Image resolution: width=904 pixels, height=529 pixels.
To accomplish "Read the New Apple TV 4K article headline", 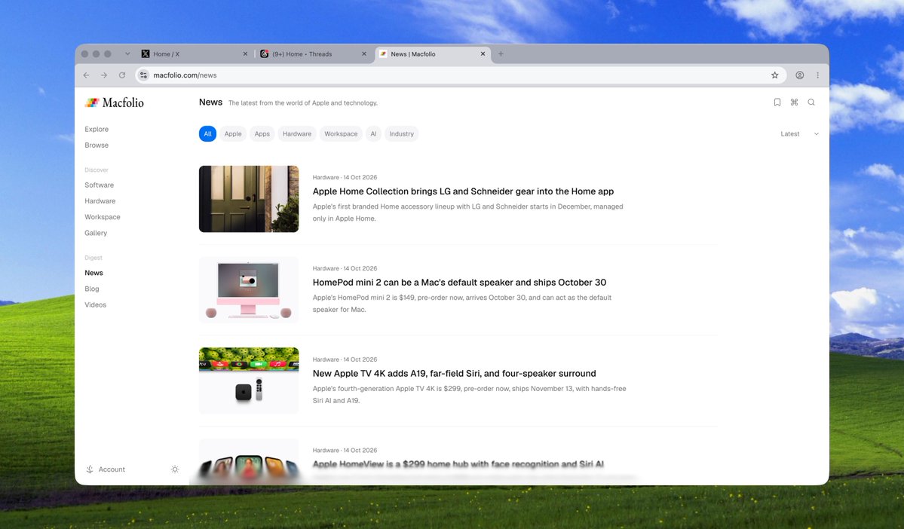I will (x=455, y=374).
